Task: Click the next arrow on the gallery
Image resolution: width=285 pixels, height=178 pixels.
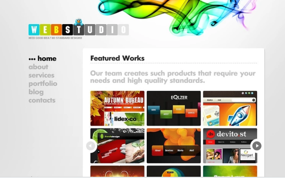Action: (x=257, y=146)
